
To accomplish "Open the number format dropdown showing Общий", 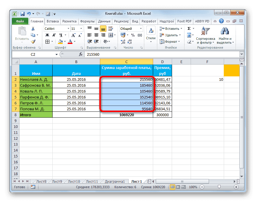I will click(x=139, y=28).
